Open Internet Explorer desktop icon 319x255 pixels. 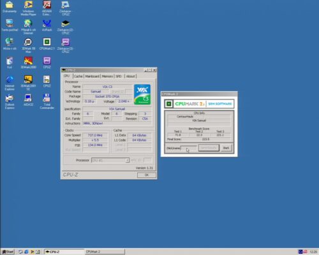(x=10, y=83)
